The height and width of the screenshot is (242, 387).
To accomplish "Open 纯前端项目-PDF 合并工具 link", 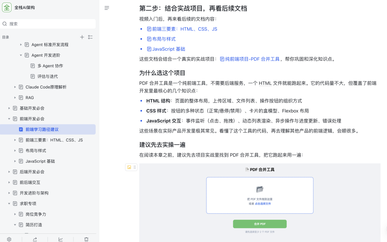I will 252,59.
